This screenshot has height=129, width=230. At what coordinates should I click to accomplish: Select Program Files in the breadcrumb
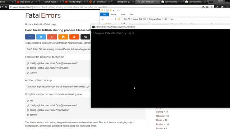click(x=155, y=19)
